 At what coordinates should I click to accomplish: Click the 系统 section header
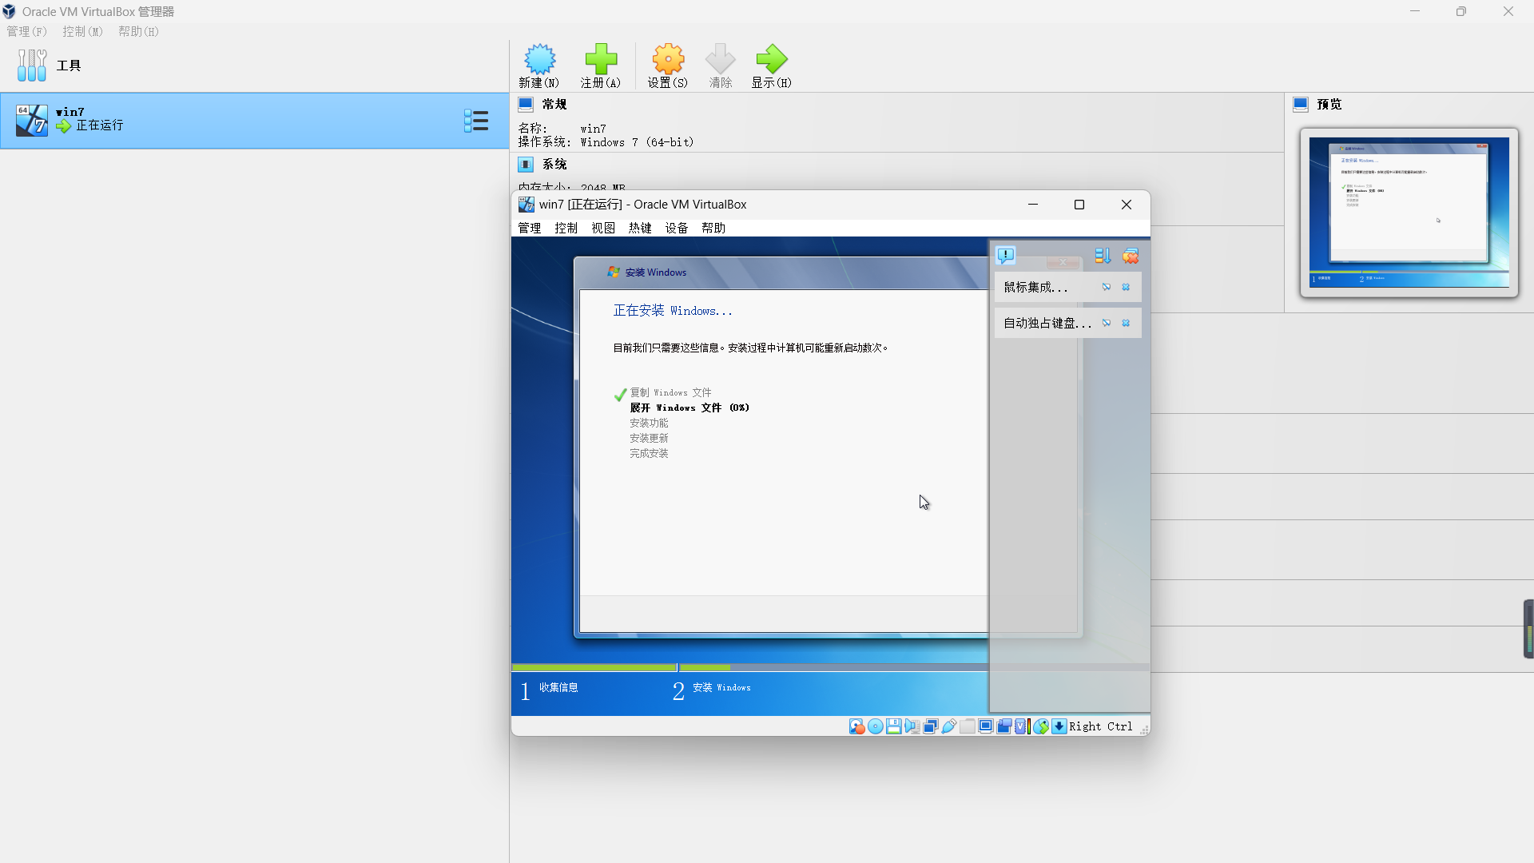click(x=554, y=164)
